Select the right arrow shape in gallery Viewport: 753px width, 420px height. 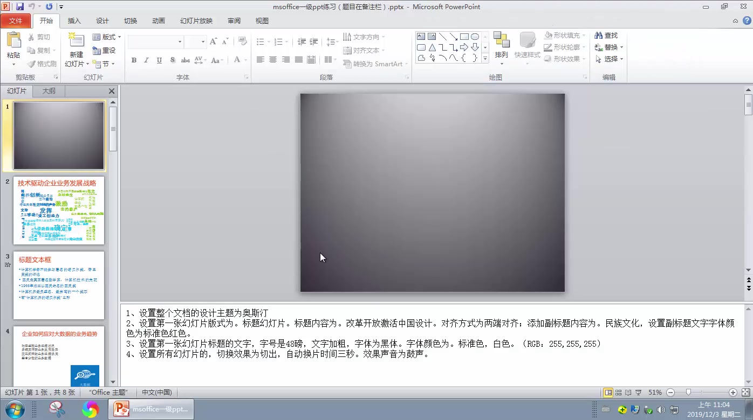click(464, 47)
